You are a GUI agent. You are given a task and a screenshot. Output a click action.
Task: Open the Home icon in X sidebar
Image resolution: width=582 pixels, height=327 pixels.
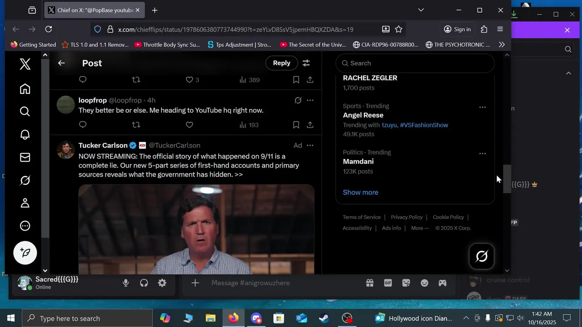point(25,89)
